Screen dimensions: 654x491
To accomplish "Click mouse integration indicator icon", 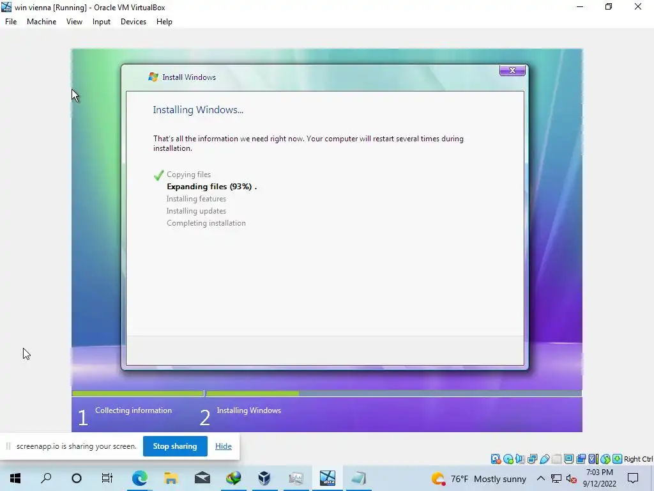I will point(605,459).
